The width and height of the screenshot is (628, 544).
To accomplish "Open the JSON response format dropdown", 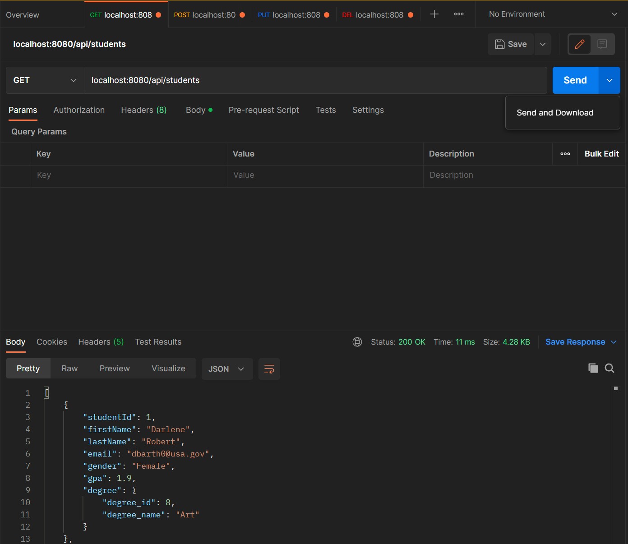I will pyautogui.click(x=227, y=369).
